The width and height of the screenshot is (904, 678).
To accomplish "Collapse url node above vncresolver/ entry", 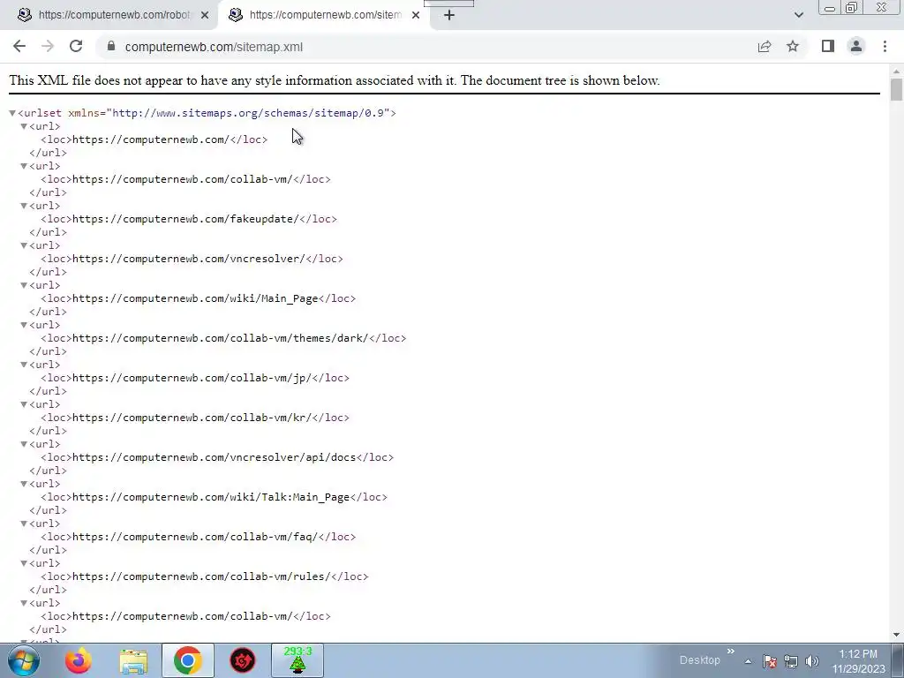I will tap(24, 245).
